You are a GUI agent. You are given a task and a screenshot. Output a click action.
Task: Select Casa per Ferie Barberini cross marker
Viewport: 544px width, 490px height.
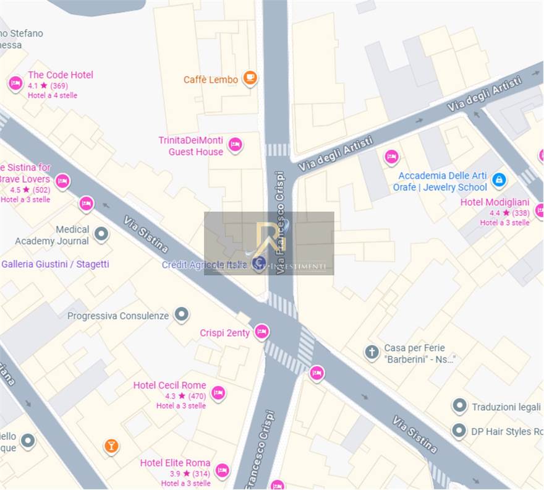pyautogui.click(x=372, y=353)
